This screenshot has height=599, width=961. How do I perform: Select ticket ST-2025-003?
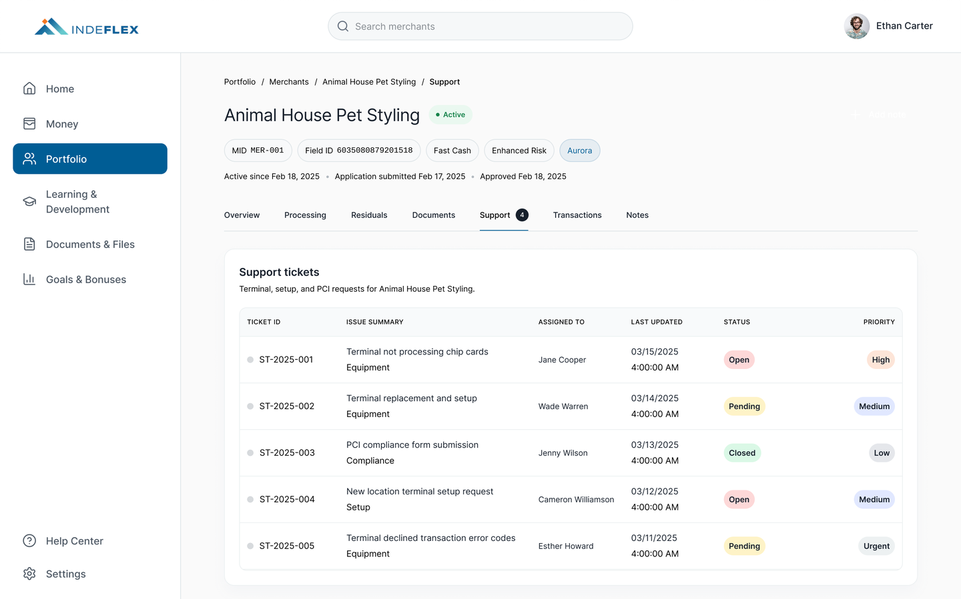point(287,453)
